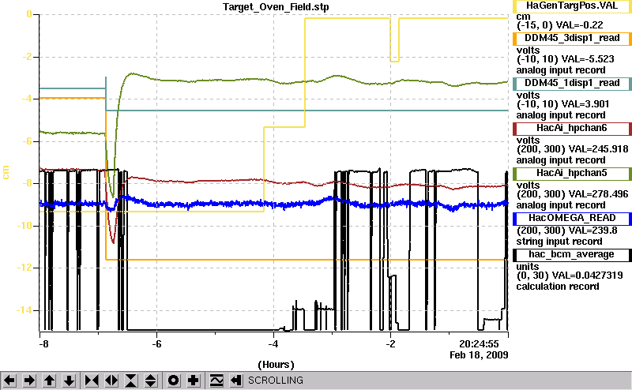Zoom out vertically with up-down triangles icon
Image resolution: width=632 pixels, height=390 pixels.
[151, 381]
